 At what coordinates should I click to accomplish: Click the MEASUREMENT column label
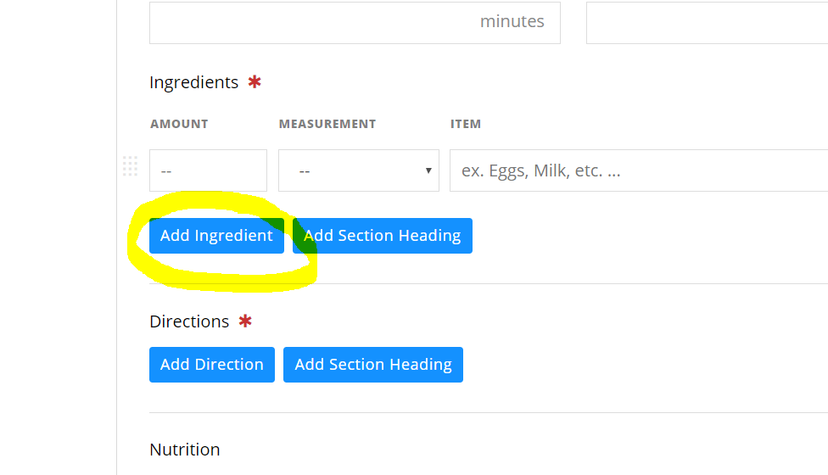coord(327,124)
